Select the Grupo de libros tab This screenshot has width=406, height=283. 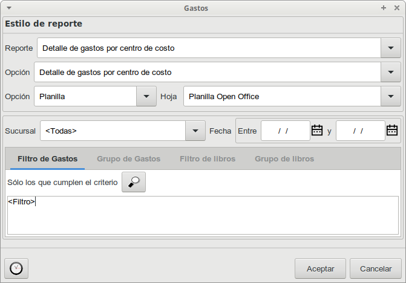coord(284,159)
